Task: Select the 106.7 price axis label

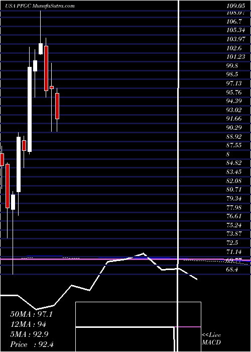Action: point(234,22)
